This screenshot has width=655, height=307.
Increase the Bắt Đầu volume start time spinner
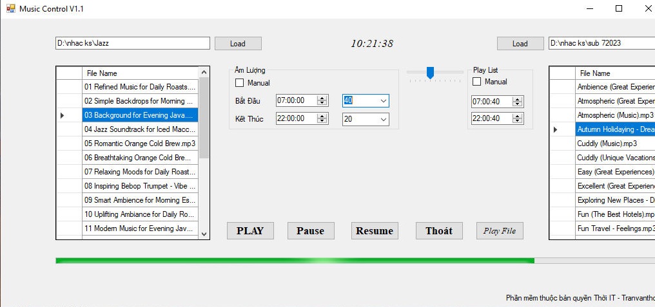pyautogui.click(x=321, y=98)
